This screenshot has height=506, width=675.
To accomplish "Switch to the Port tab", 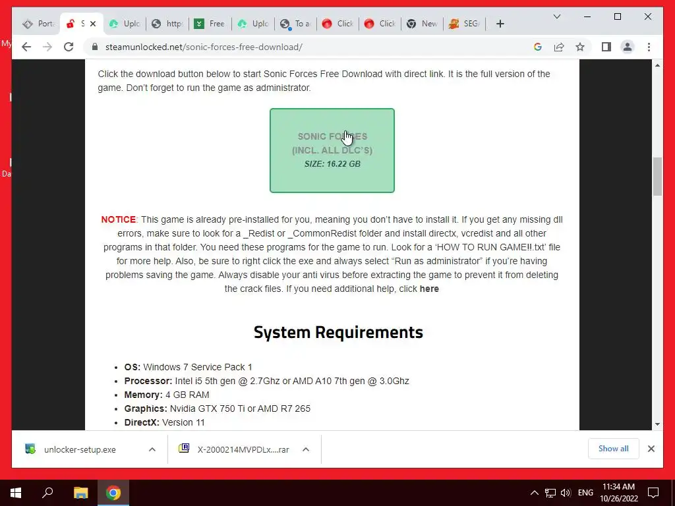I will 39,24.
